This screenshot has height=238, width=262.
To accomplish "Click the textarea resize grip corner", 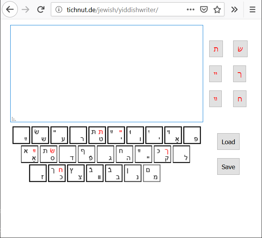I will click(x=14, y=119).
